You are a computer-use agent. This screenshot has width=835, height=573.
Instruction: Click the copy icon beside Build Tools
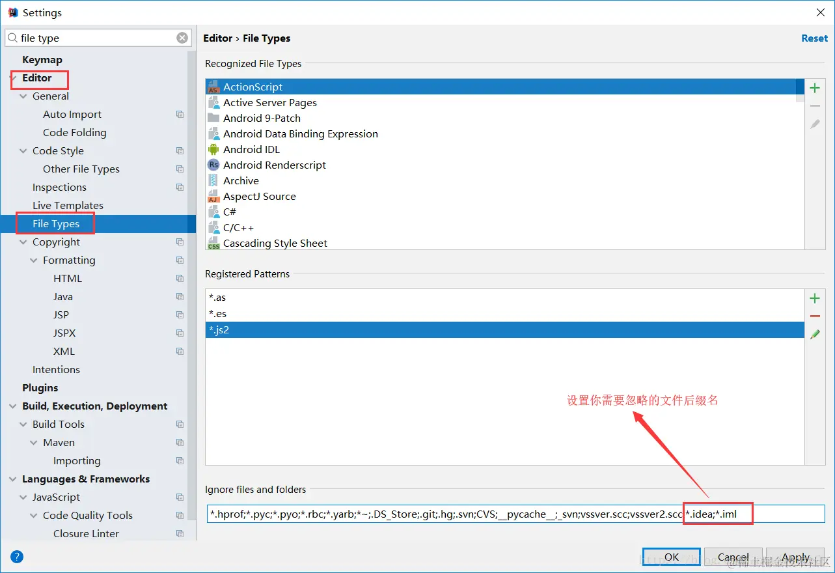click(180, 425)
